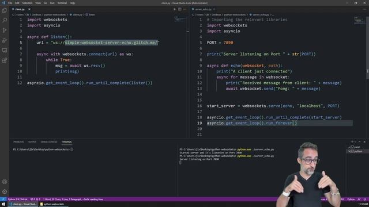Click Python language mode in status bar
369x207 pixels.
(x=351, y=200)
